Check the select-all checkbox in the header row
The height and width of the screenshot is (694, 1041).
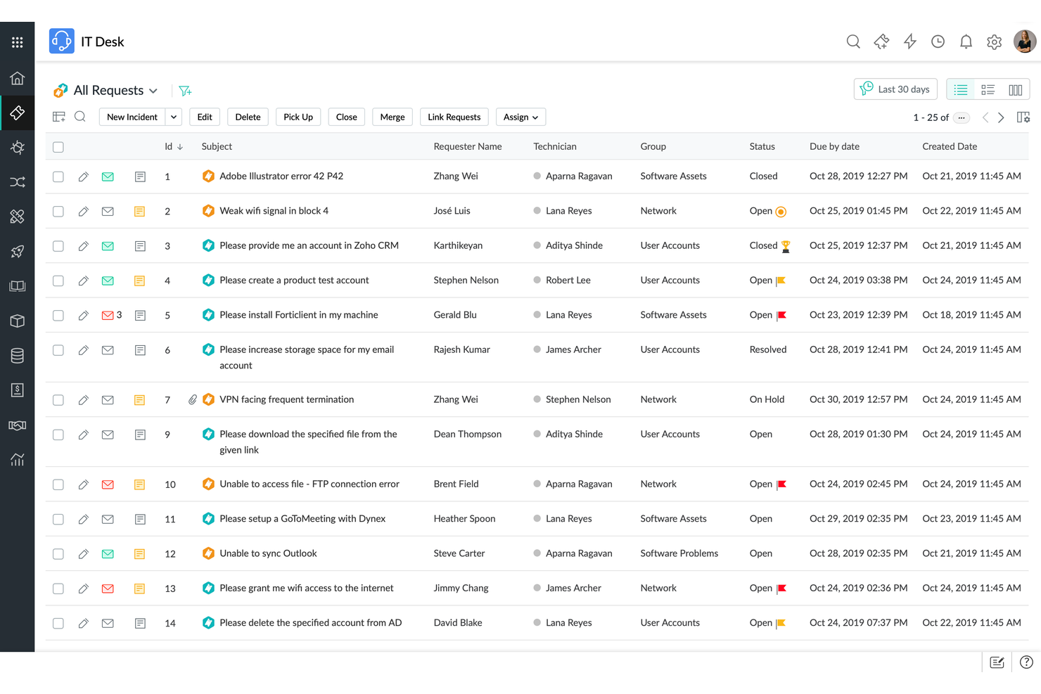[58, 147]
